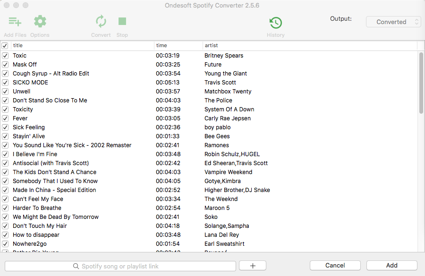
Task: Select We Might Be Dead By Tomorrow
Action: (x=56, y=217)
